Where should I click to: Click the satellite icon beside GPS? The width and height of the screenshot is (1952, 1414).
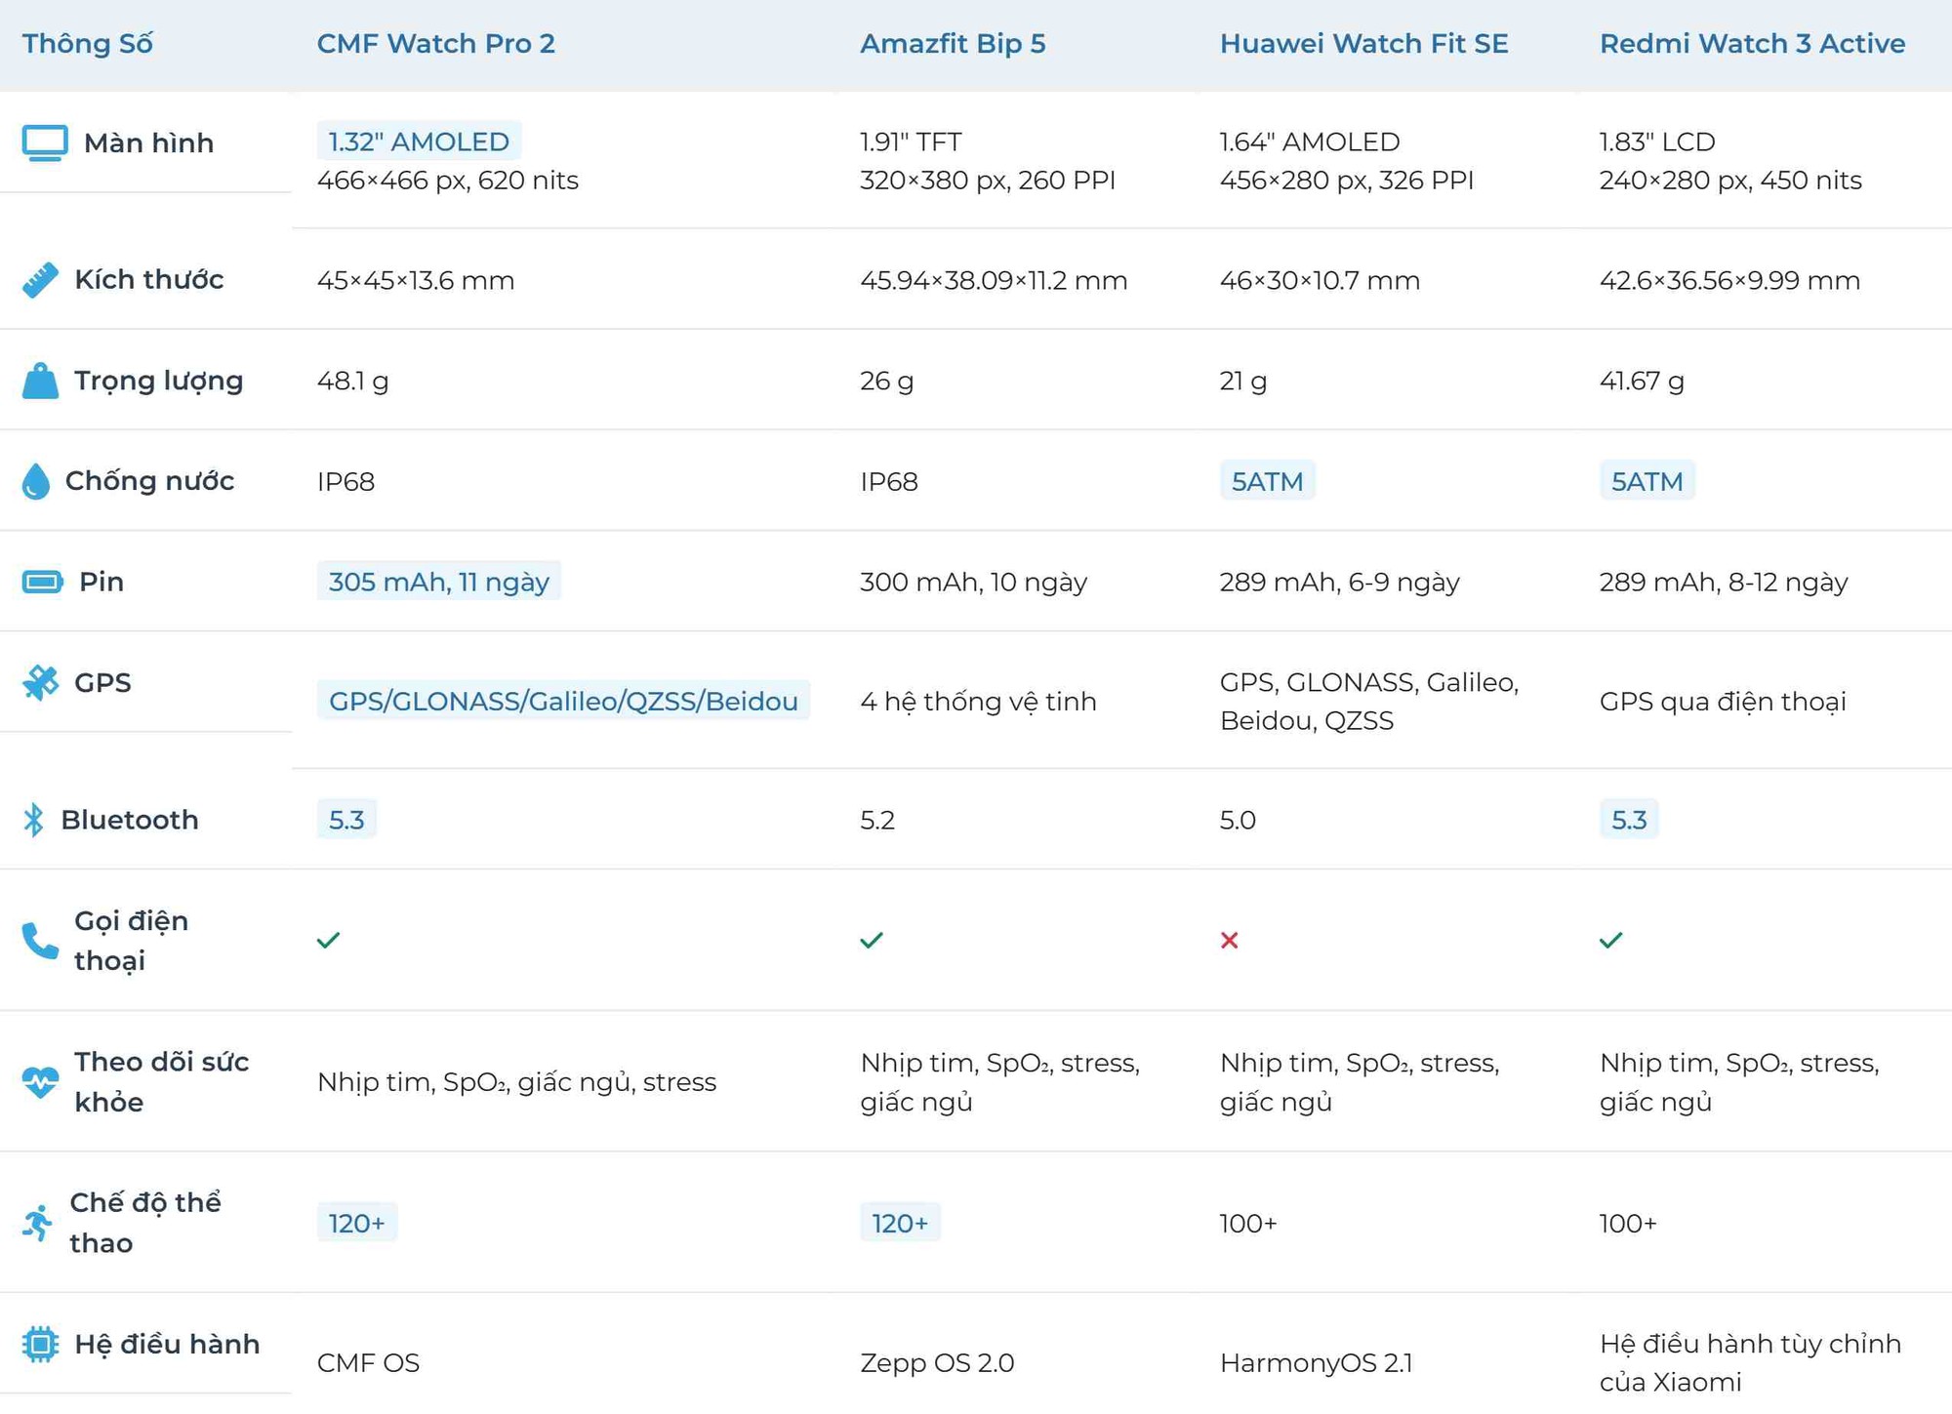[x=40, y=683]
